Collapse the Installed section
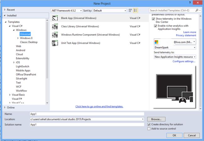Screen dimensions: 204x141 pyautogui.click(x=5, y=15)
